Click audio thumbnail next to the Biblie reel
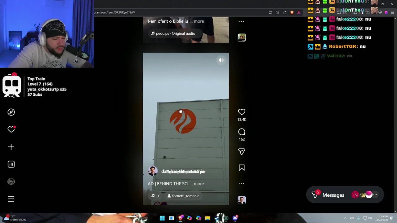Viewport: 397px width, 223px height. (x=242, y=37)
